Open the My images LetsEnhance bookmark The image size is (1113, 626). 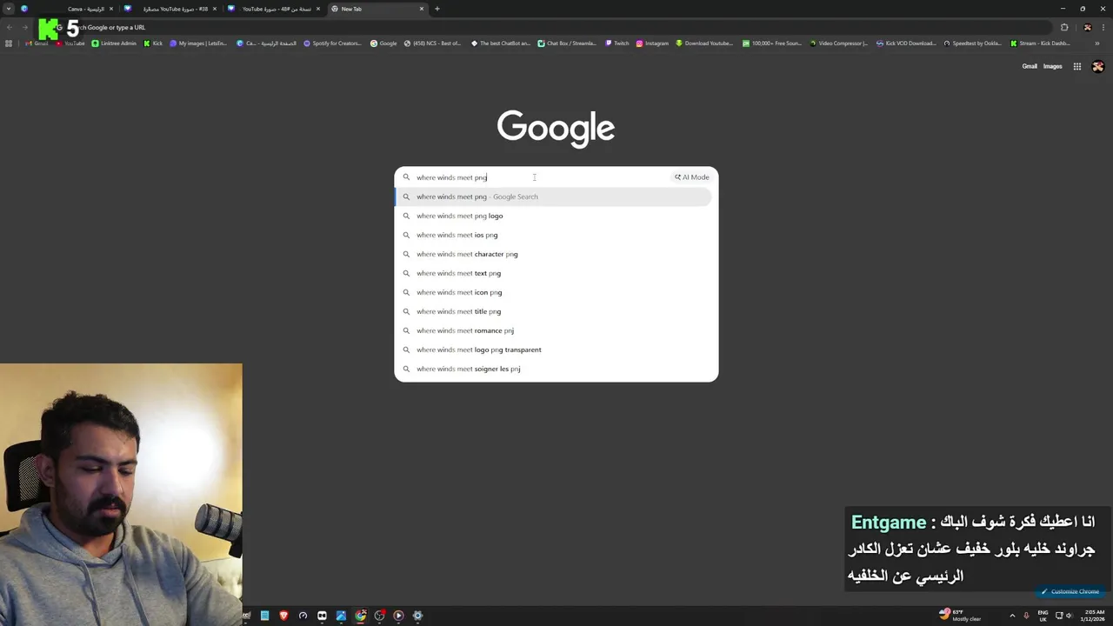tap(198, 43)
